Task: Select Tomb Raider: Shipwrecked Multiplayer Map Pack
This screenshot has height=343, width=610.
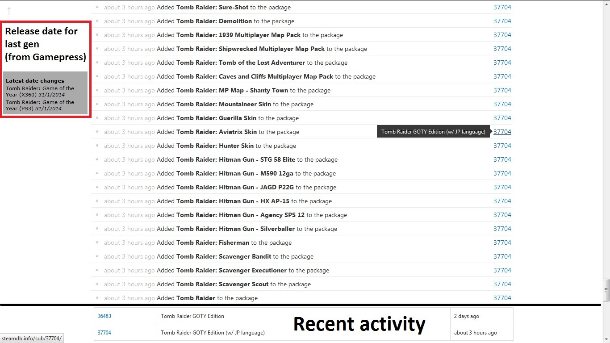Action: pos(250,49)
